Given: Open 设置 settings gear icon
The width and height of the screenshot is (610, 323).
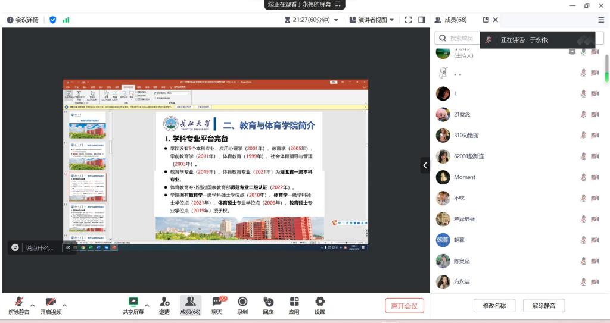Looking at the screenshot, I should coord(320,302).
